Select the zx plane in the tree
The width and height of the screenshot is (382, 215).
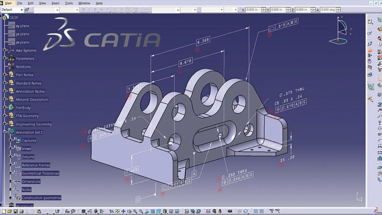pyautogui.click(x=22, y=42)
